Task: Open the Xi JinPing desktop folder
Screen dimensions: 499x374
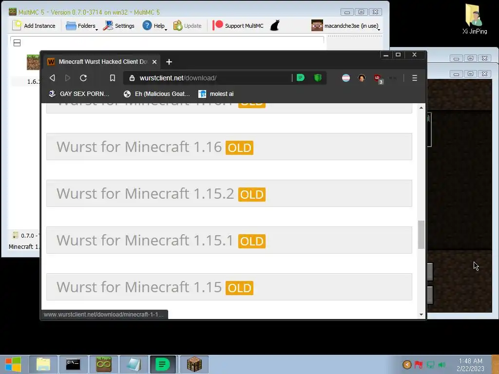Action: coord(475,19)
